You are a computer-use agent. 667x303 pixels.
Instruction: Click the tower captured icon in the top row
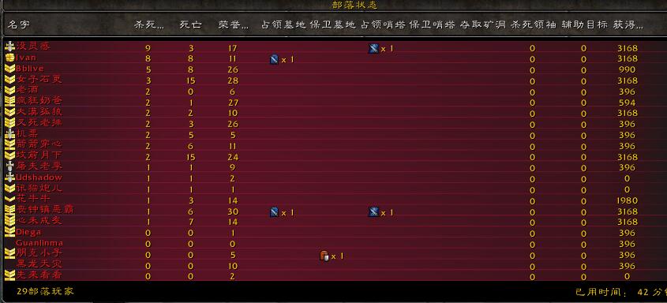click(x=373, y=48)
